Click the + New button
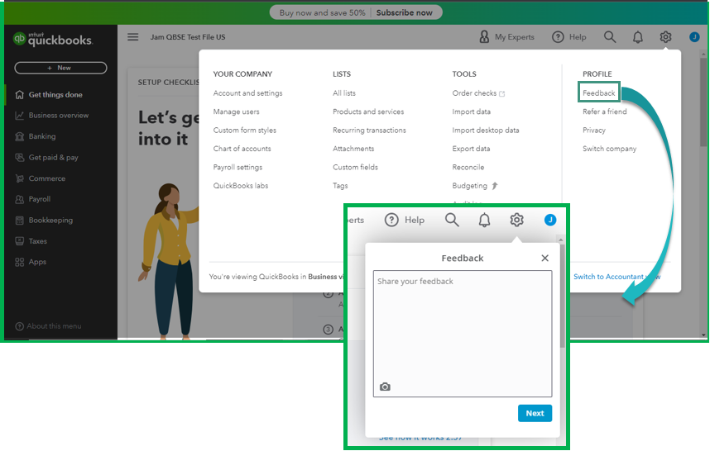 60,68
